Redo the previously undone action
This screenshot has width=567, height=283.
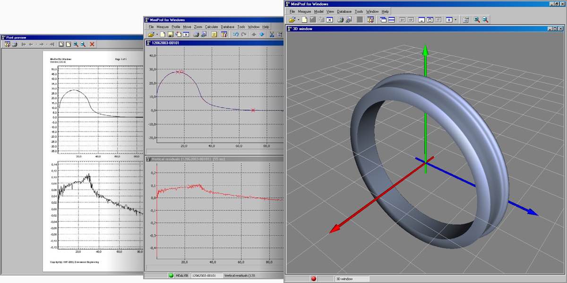coord(243,34)
